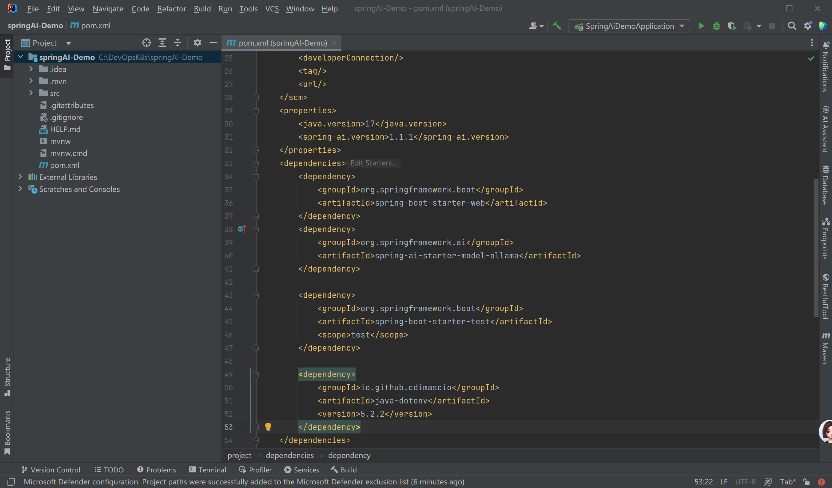Open the Refactor menu
The image size is (832, 488).
pyautogui.click(x=171, y=9)
